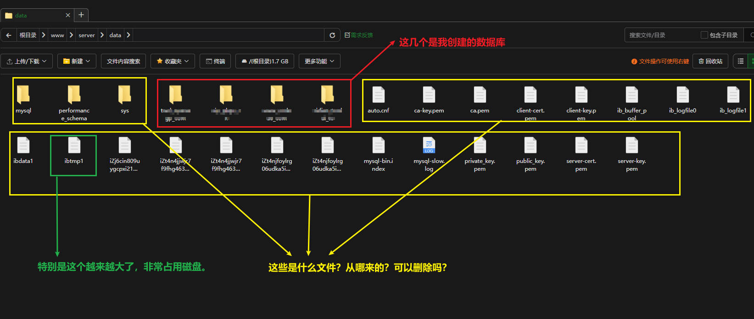Expand chevron after www breadcrumb
Screen dimensions: 754x319
[71, 35]
